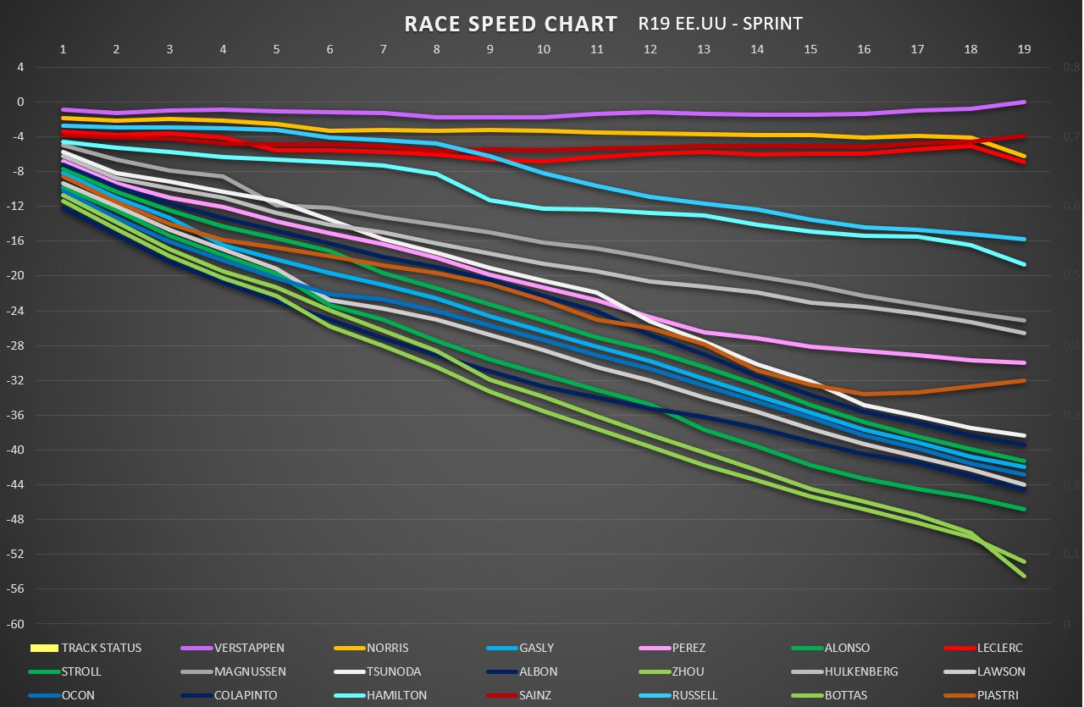
Task: Select the ZHOU legend entry
Action: point(670,671)
